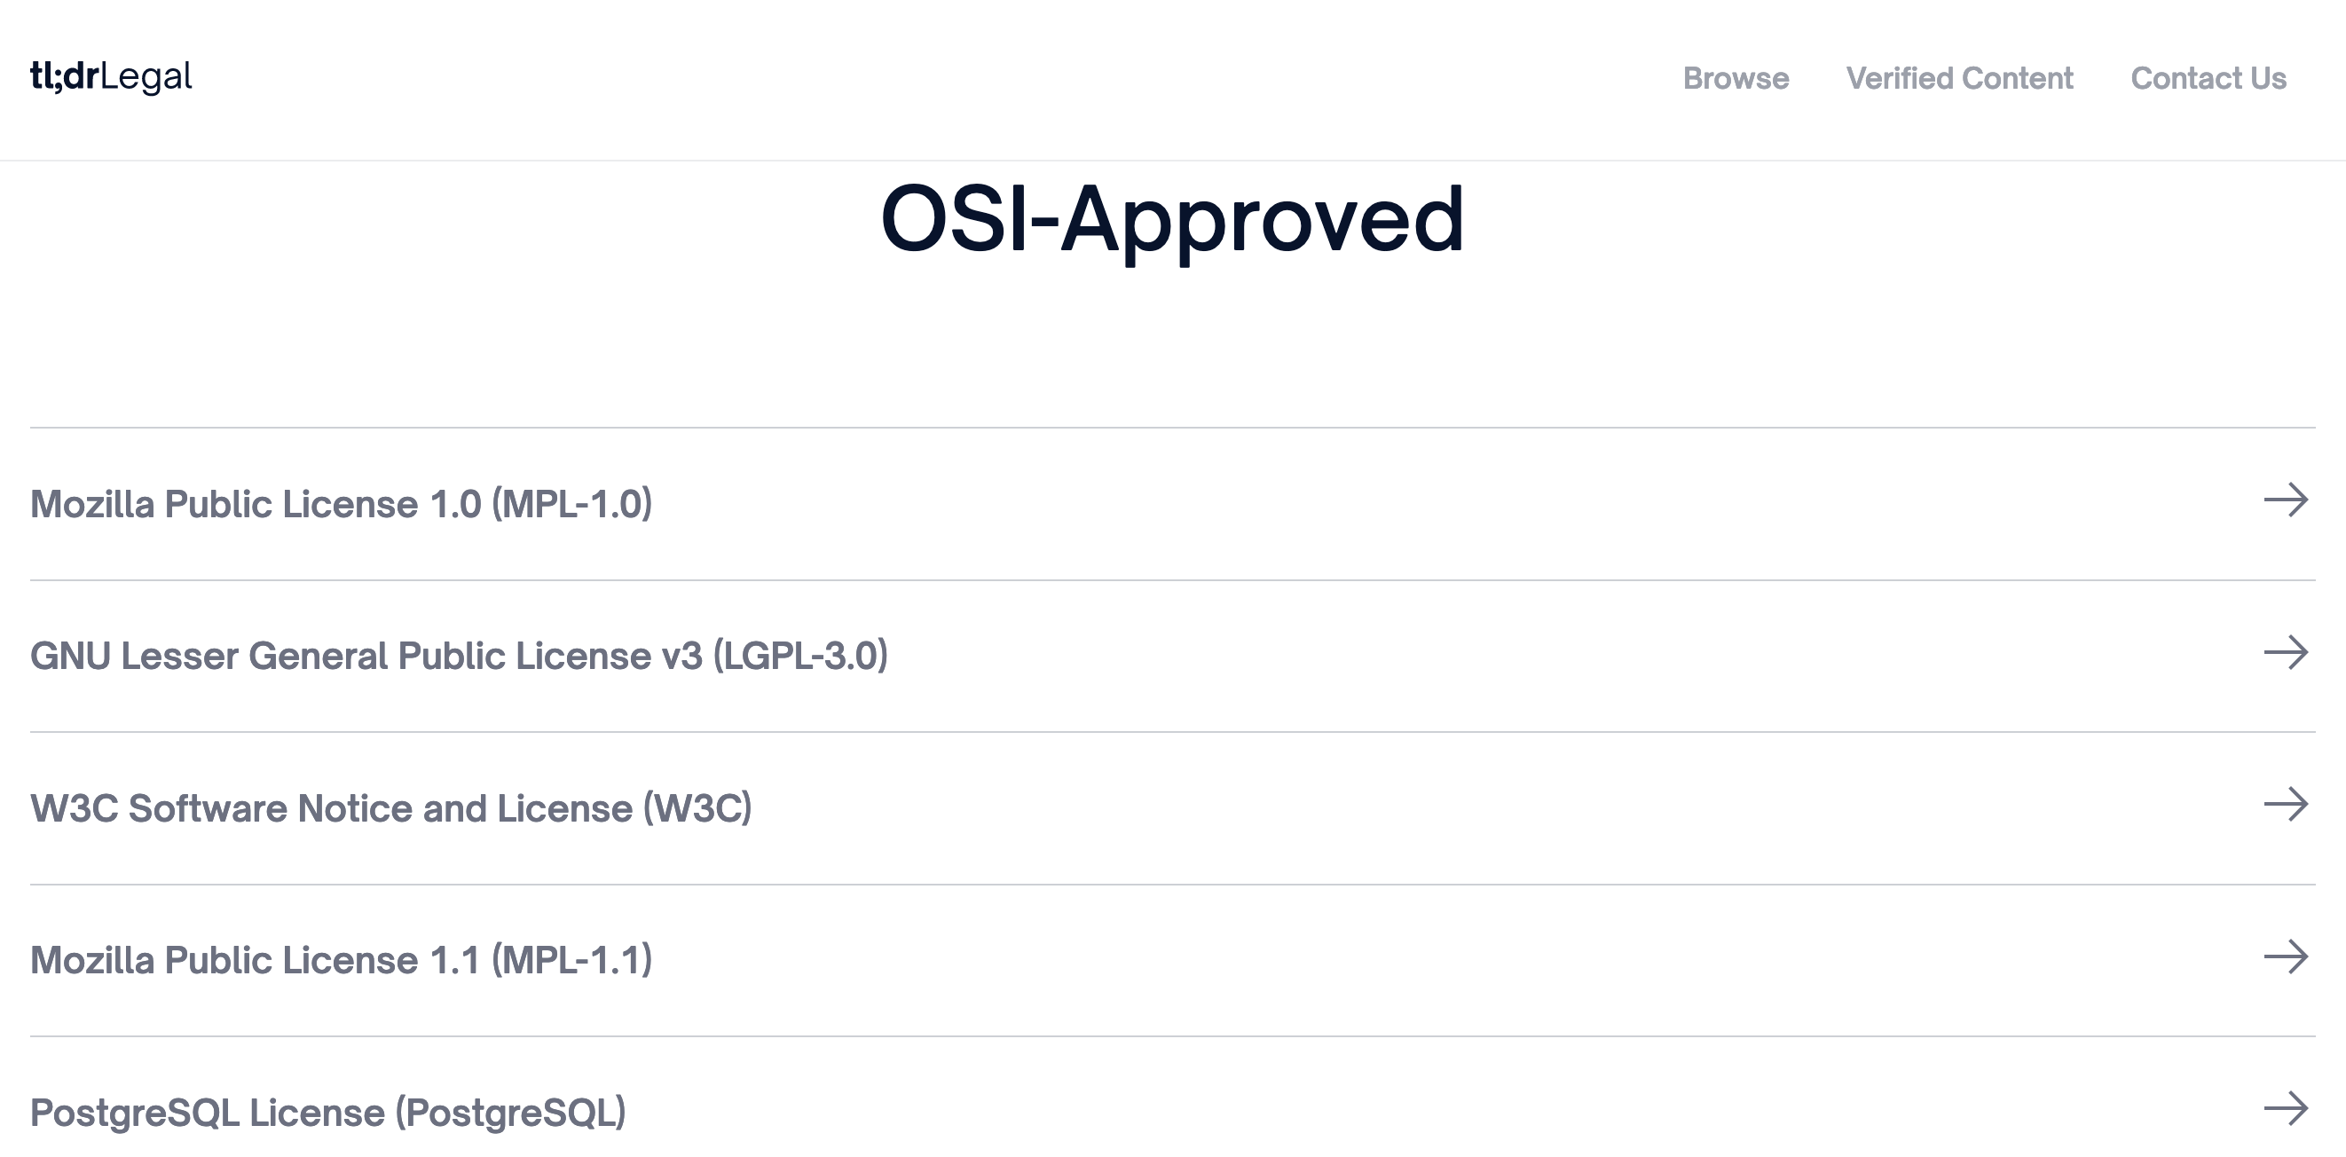Click the (MPL-1.1) abbreviation text
The image size is (2346, 1157).
[572, 960]
